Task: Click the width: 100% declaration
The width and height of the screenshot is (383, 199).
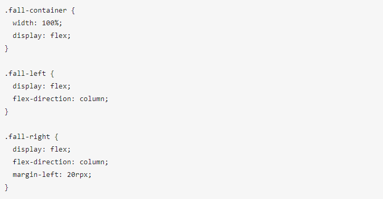Action: click(x=37, y=23)
